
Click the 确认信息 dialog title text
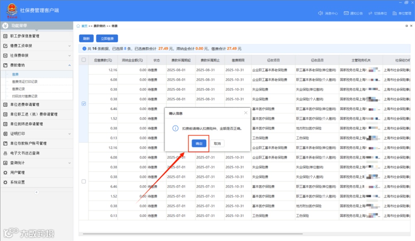point(176,113)
